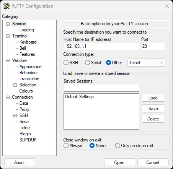The width and height of the screenshot is (173, 169).
Task: Open the Proxy settings category
Action: [24, 109]
